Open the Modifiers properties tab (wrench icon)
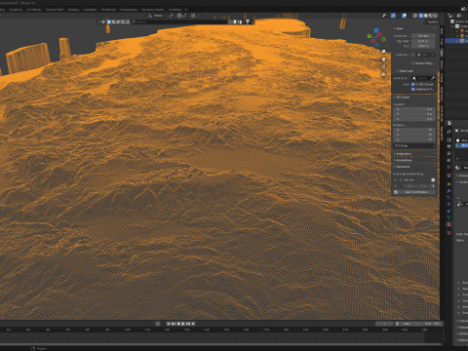 point(448,191)
